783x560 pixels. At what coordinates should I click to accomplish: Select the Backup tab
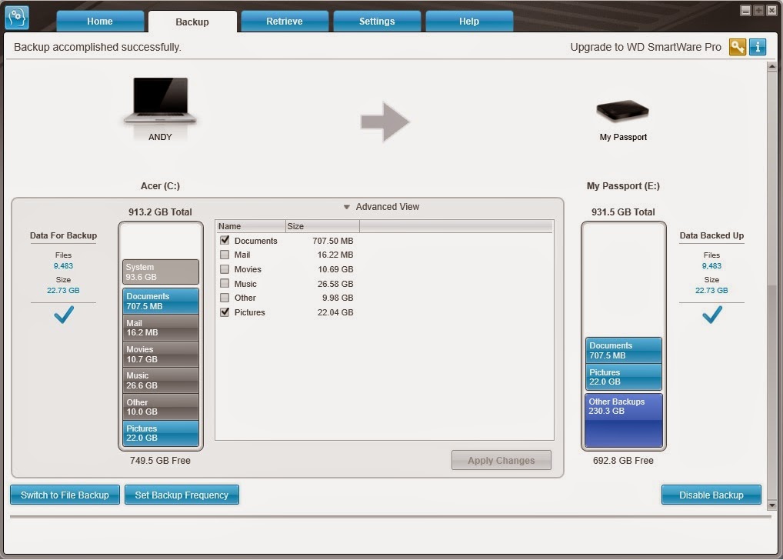coord(192,22)
